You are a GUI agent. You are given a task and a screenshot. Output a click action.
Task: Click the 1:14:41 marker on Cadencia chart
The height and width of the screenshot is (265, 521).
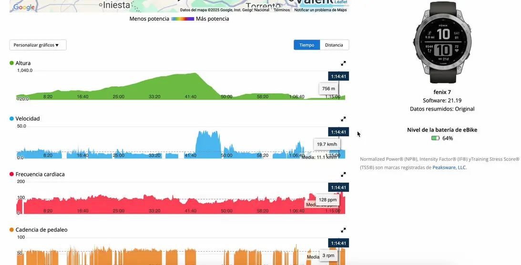(x=338, y=243)
